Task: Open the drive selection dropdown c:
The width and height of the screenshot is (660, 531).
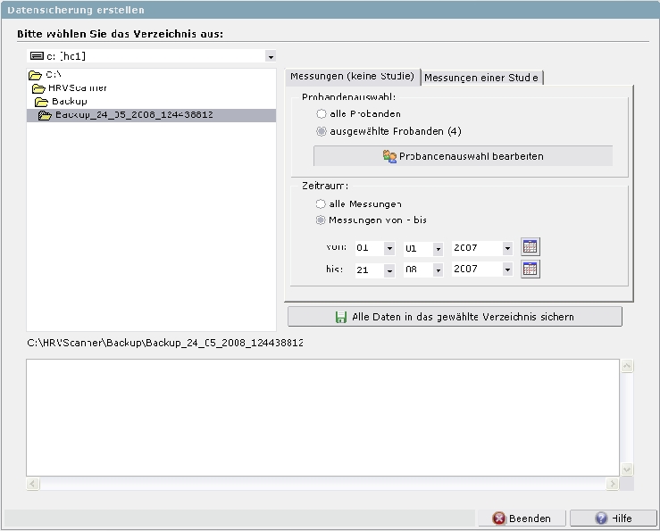Action: point(271,56)
